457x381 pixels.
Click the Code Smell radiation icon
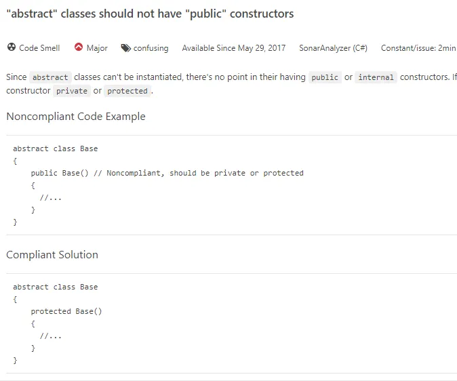pos(11,48)
